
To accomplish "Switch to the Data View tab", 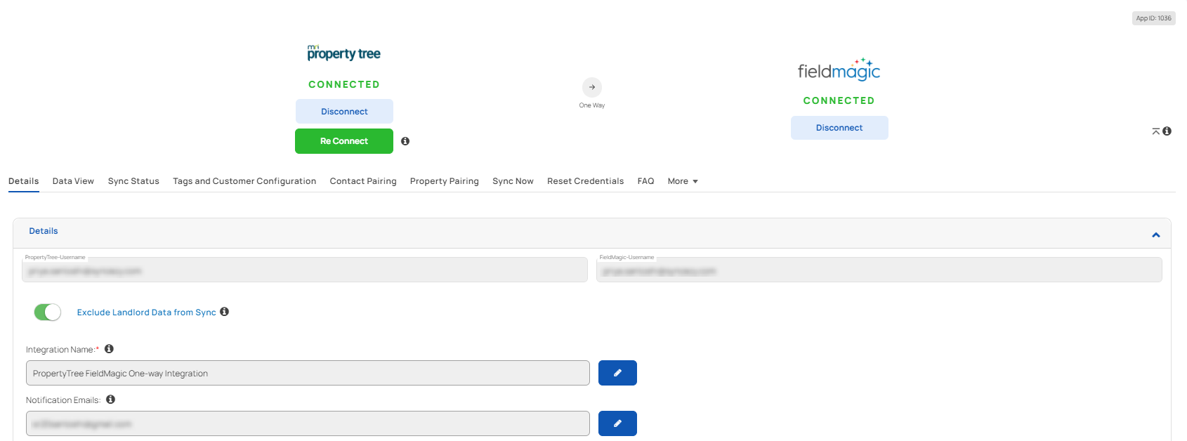I will [73, 181].
